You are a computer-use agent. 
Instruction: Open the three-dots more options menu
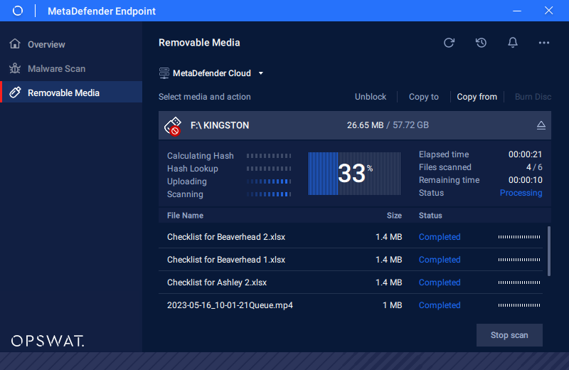544,43
